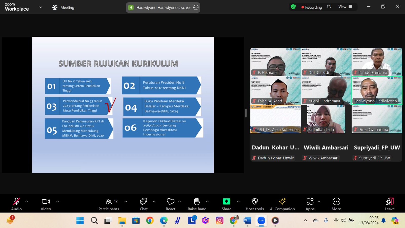The width and height of the screenshot is (405, 228).
Task: Launch the AI Companion
Action: coord(282,204)
